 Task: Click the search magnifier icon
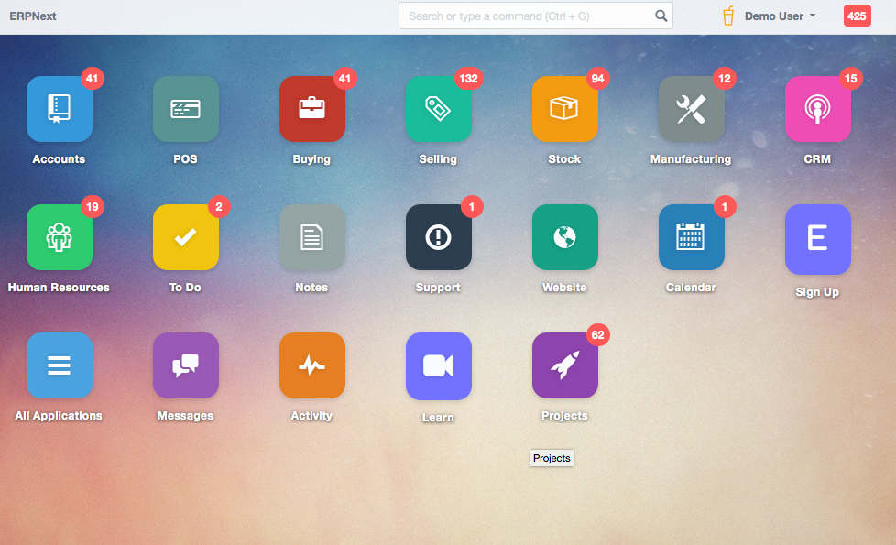661,16
